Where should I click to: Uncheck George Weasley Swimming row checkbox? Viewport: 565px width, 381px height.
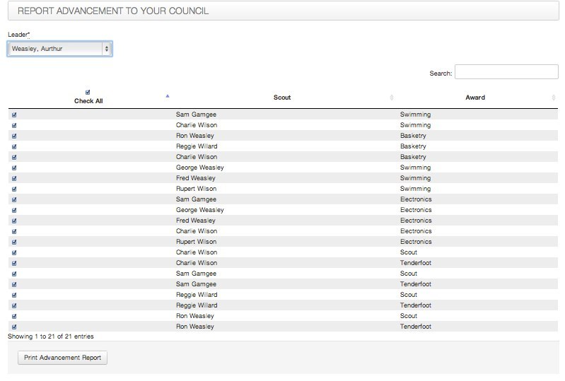tap(14, 168)
